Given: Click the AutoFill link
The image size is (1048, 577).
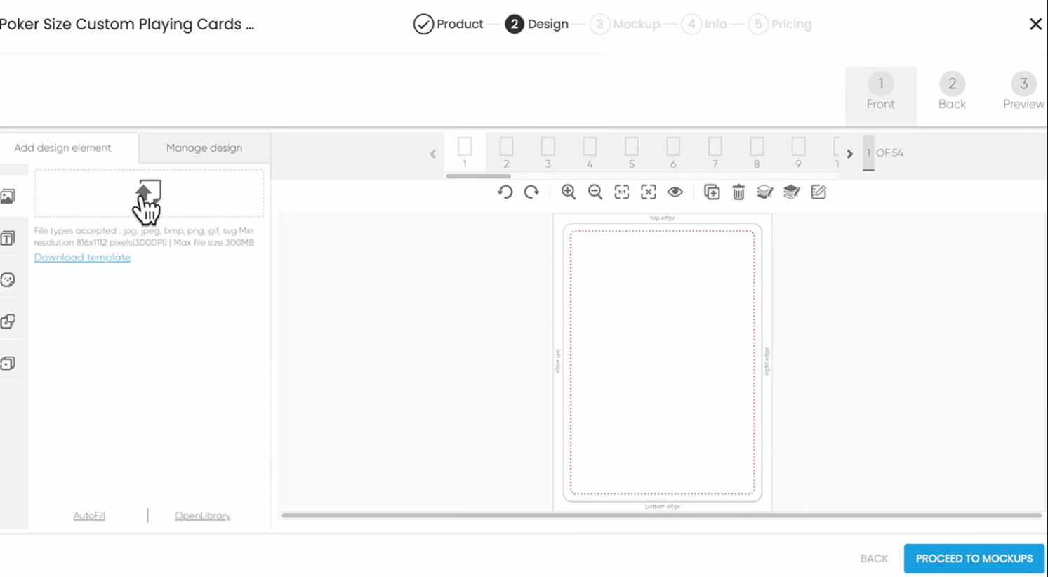Looking at the screenshot, I should point(89,516).
